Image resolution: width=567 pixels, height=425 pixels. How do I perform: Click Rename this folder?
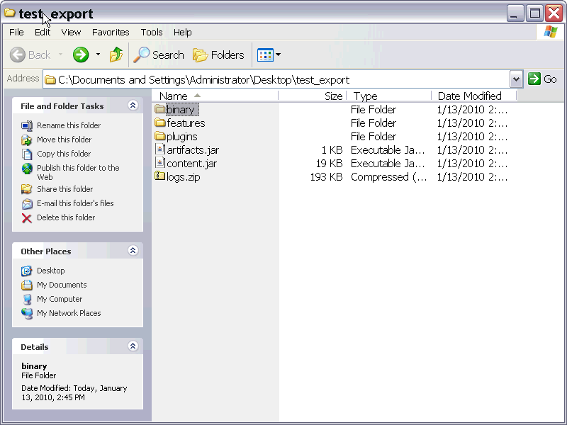click(69, 125)
